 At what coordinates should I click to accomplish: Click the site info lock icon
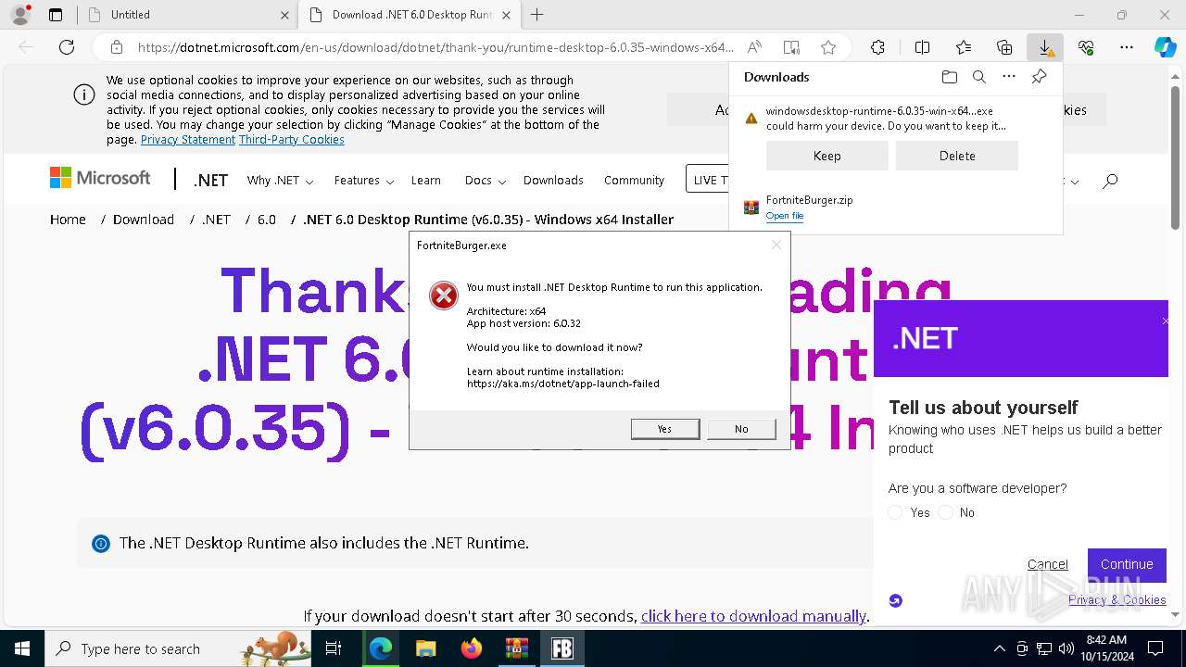pos(117,47)
